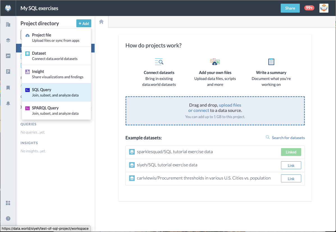The width and height of the screenshot is (336, 232).
Task: Click the No queries...yet. text
Action: (33, 132)
